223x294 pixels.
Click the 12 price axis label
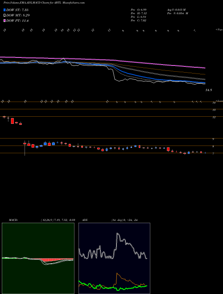point(214,117)
